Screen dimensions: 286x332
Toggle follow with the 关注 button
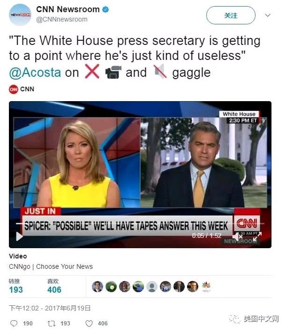click(231, 15)
